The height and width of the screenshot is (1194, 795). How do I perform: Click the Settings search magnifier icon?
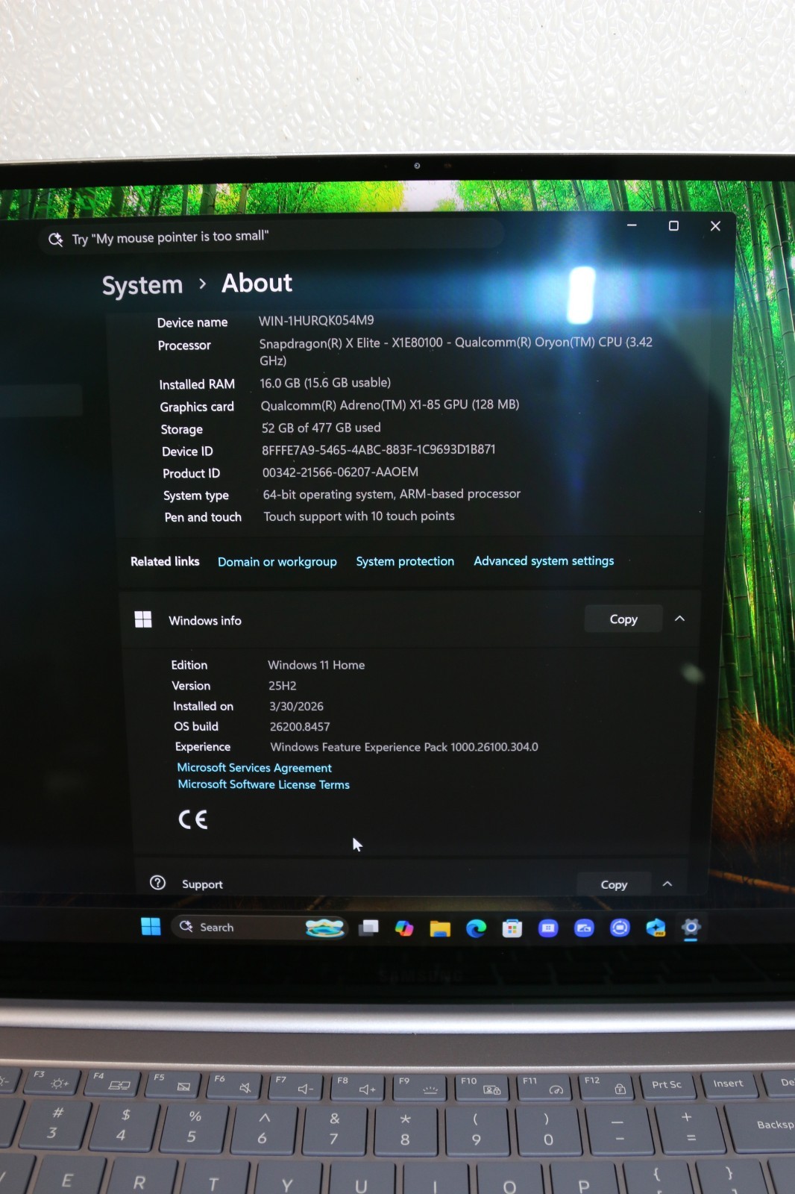point(56,240)
